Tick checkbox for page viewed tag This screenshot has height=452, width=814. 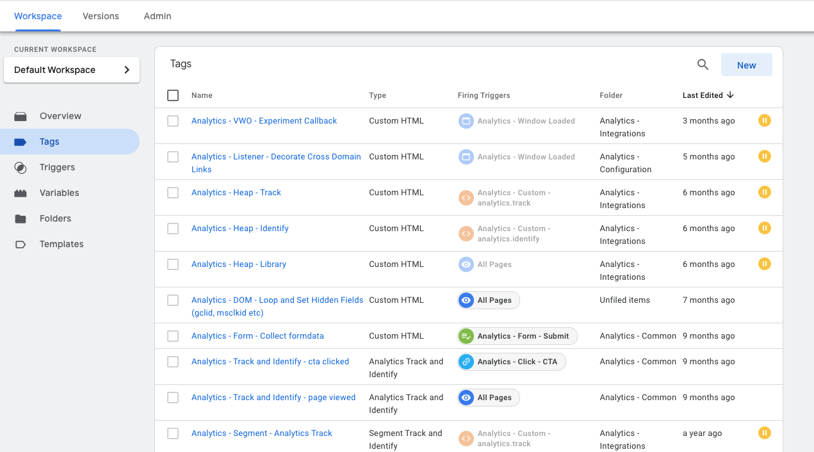pyautogui.click(x=173, y=398)
